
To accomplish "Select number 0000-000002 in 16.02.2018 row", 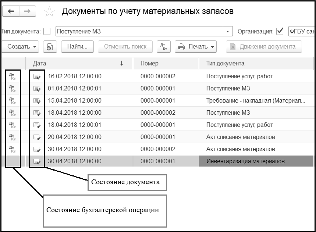I will [x=158, y=76].
